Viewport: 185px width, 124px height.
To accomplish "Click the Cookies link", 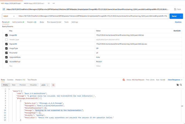I will (x=178, y=22).
